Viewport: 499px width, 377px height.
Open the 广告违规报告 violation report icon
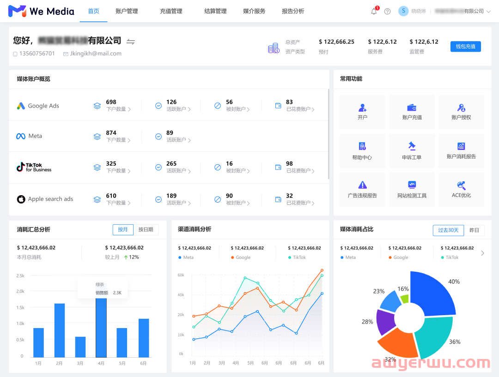click(x=362, y=189)
